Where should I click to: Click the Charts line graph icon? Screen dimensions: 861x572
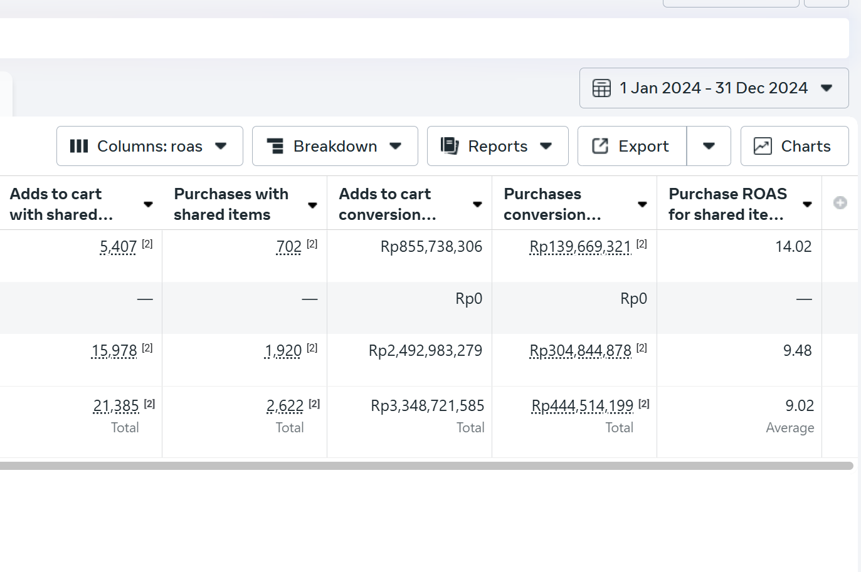point(763,146)
